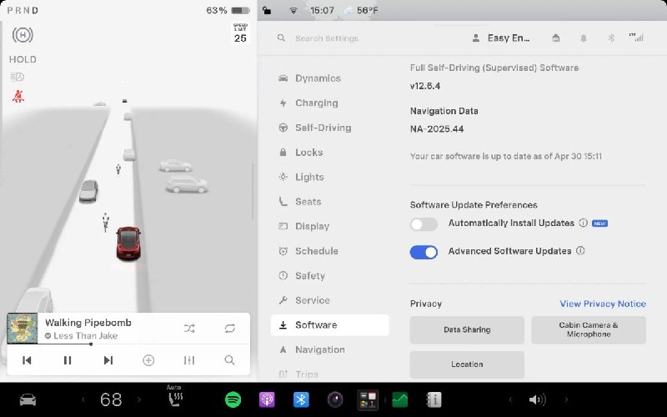
Task: Open the Spotify app in the dock
Action: pyautogui.click(x=233, y=399)
